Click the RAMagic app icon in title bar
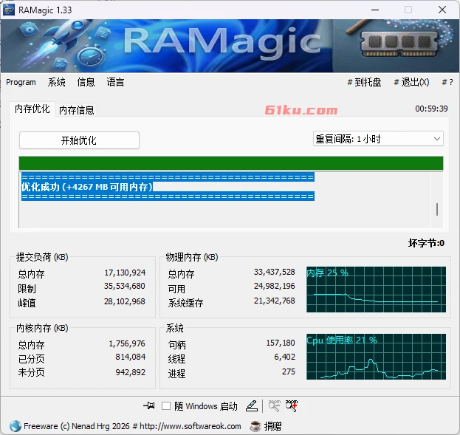 point(9,10)
